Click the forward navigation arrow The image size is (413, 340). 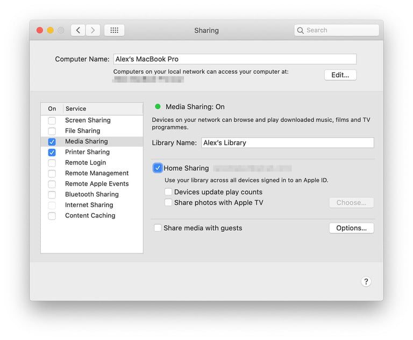point(93,31)
